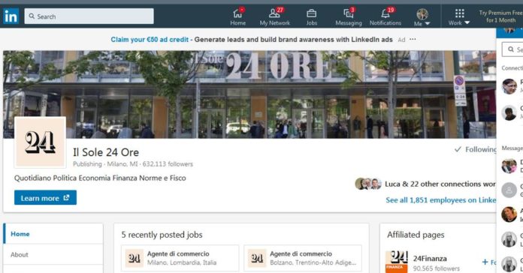Click the 24 logo of Bolzano job
Image resolution: width=523 pixels, height=273 pixels.
pyautogui.click(x=257, y=258)
